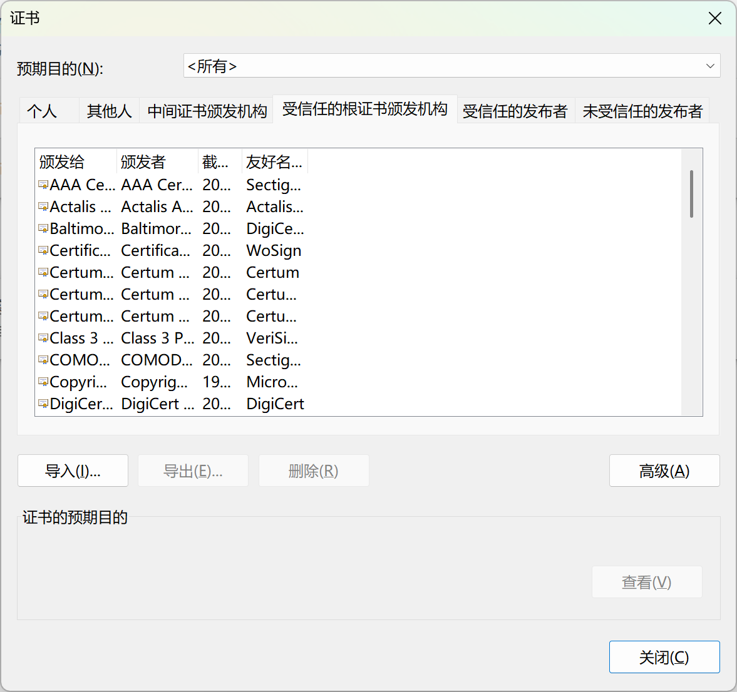Click the certificate icon for Copyri... row
This screenshot has height=692, width=737.
43,382
